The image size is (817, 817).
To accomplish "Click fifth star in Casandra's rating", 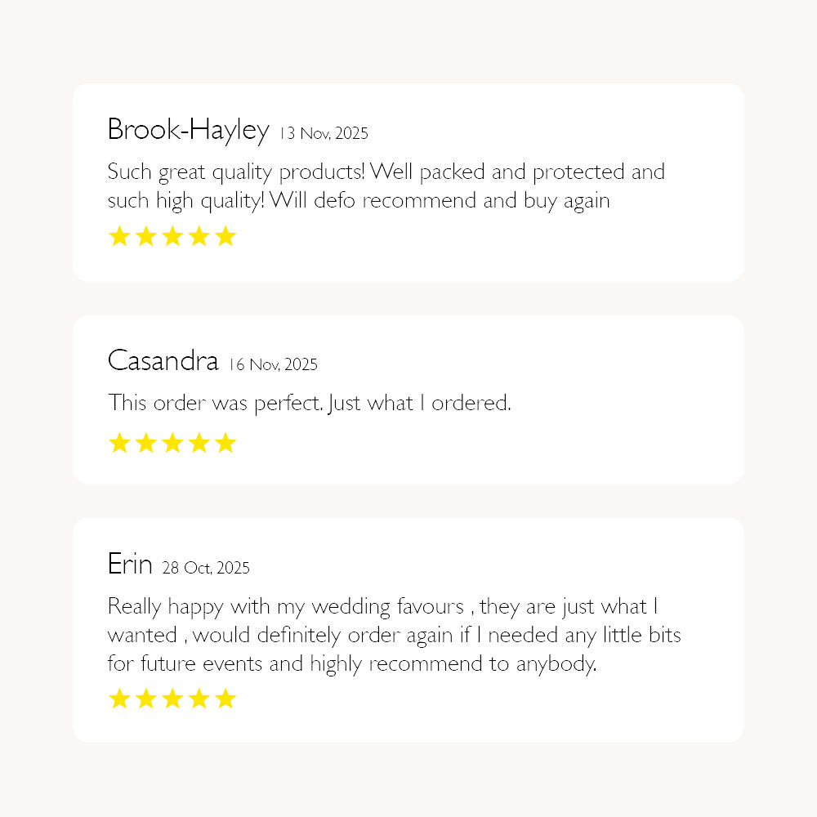I will click(x=225, y=444).
